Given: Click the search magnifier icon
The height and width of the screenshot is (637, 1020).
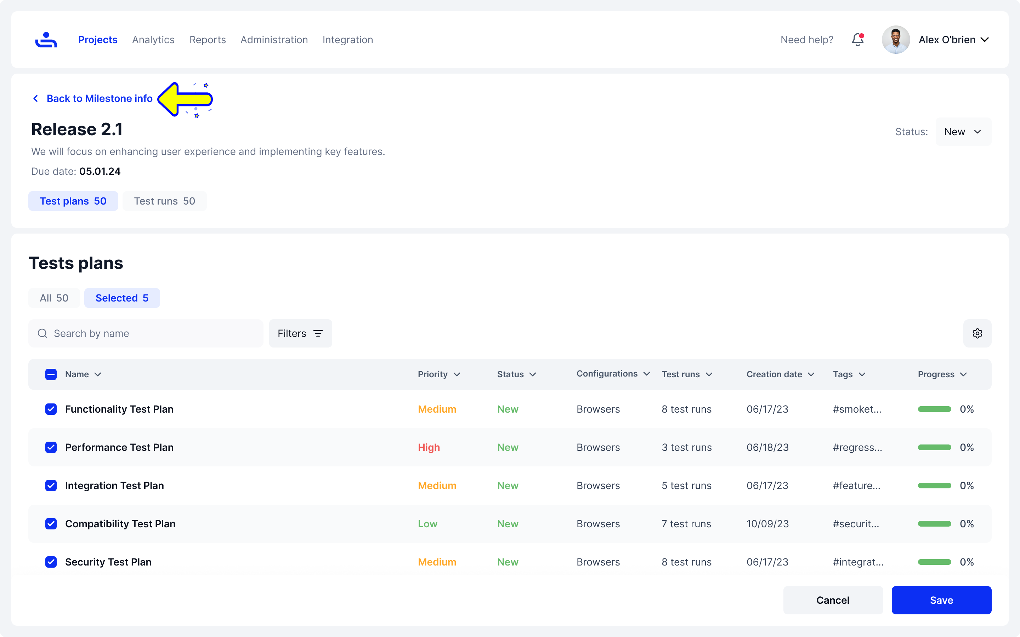Looking at the screenshot, I should click(42, 333).
